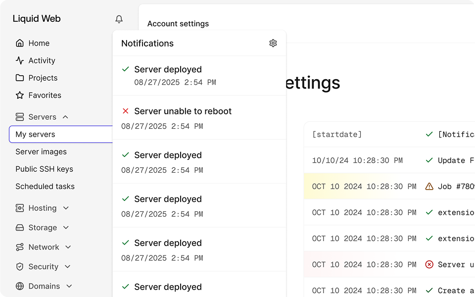Click the Liquid Web logo text
Image resolution: width=475 pixels, height=297 pixels.
click(37, 18)
